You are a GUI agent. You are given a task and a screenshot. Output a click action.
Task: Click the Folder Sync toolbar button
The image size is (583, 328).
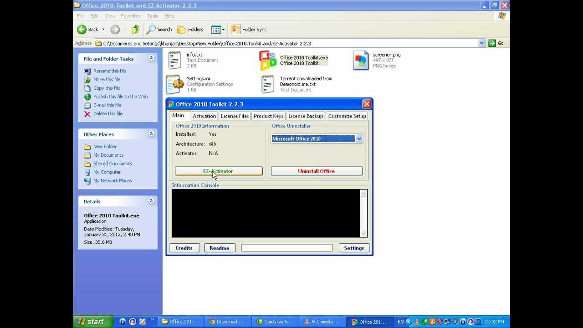[x=249, y=30]
